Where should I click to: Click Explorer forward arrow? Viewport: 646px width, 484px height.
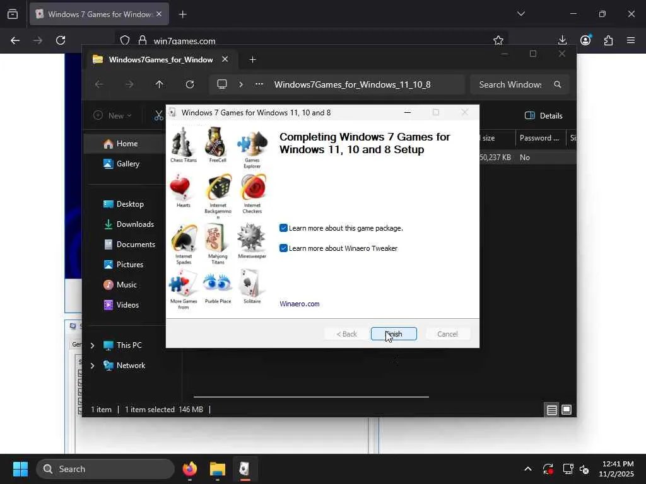click(129, 84)
